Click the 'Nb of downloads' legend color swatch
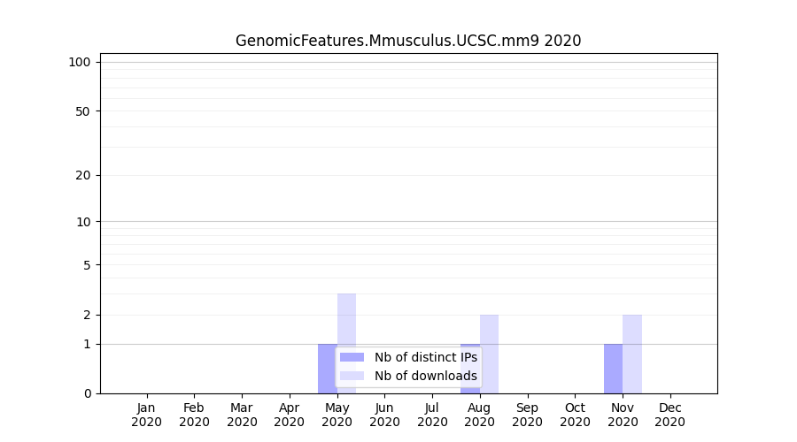Image resolution: width=797 pixels, height=442 pixels. click(352, 376)
